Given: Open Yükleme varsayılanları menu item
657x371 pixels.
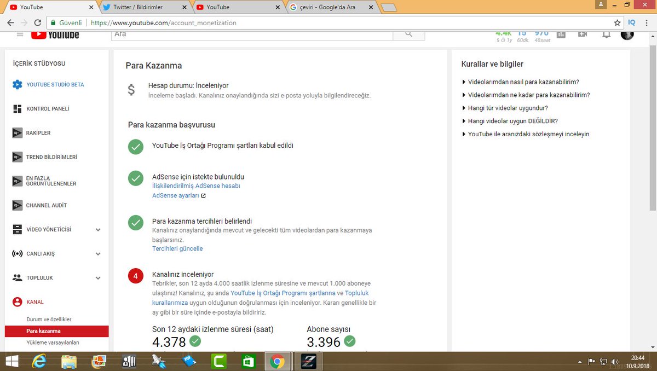Looking at the screenshot, I should pyautogui.click(x=53, y=343).
